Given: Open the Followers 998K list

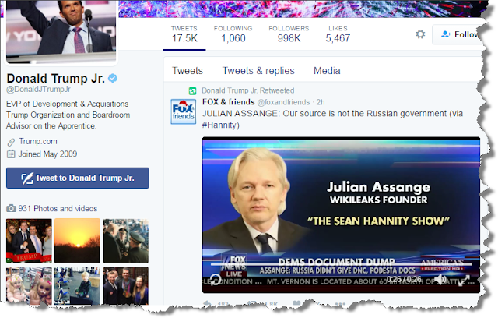Looking at the screenshot, I should click(x=289, y=34).
